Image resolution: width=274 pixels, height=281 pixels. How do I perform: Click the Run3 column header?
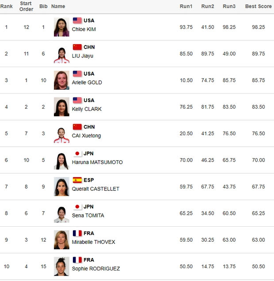click(229, 6)
